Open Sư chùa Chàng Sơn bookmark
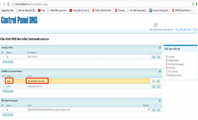 click(x=159, y=10)
